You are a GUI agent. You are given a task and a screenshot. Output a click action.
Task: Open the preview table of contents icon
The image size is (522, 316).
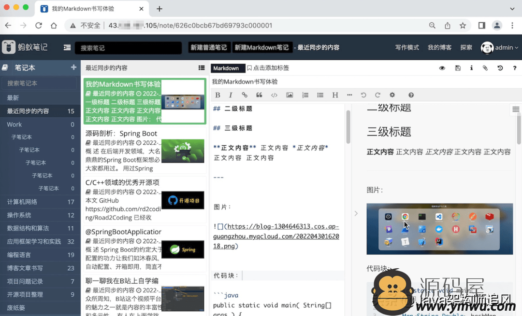(x=516, y=110)
